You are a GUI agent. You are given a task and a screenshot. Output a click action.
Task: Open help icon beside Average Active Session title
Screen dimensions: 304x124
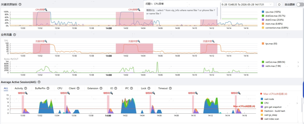tap(39, 82)
